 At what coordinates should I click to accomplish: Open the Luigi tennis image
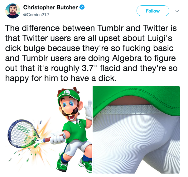[x=49, y=130]
